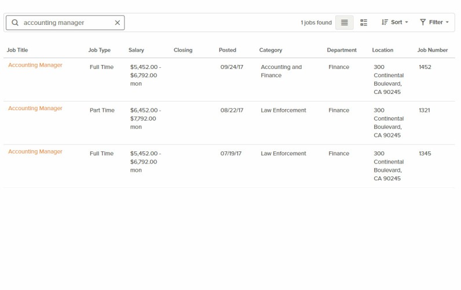Click the 'accounting manager' search field
The width and height of the screenshot is (461, 290).
tap(65, 23)
